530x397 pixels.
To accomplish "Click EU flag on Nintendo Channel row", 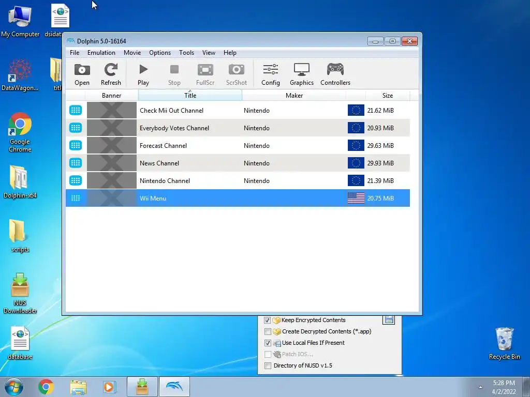I will pos(356,180).
